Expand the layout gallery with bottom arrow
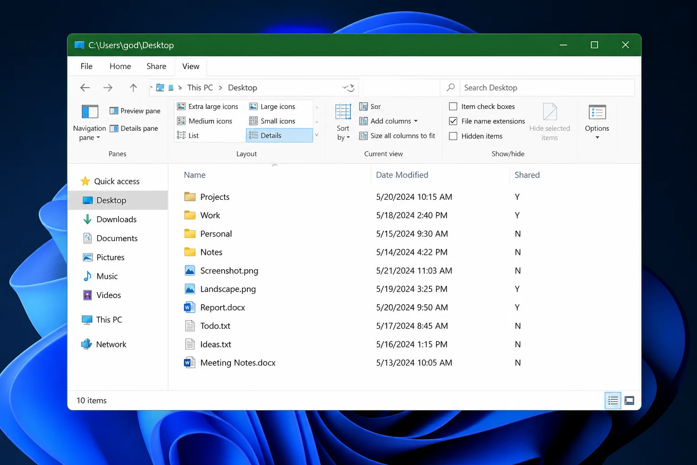Viewport: 697px width, 465px height. (x=317, y=135)
